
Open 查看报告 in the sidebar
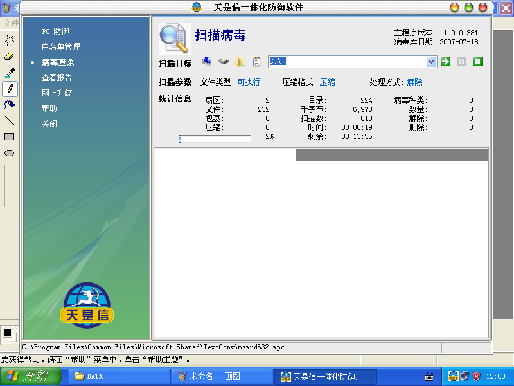(x=57, y=77)
